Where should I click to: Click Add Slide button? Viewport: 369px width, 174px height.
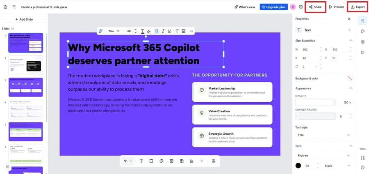click(x=24, y=20)
